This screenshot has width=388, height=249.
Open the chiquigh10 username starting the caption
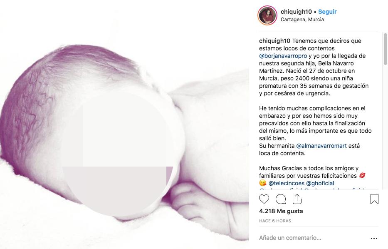(x=274, y=41)
